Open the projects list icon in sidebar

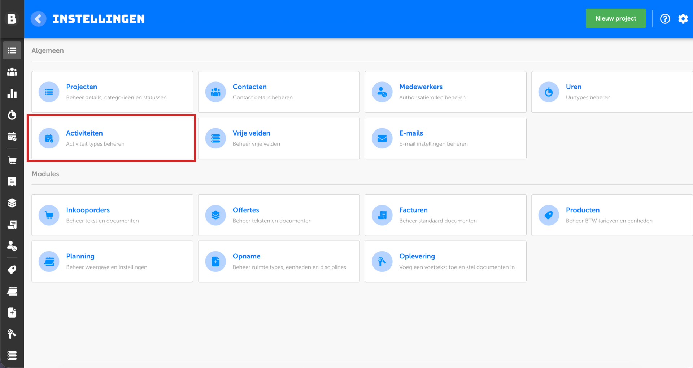[x=12, y=50]
